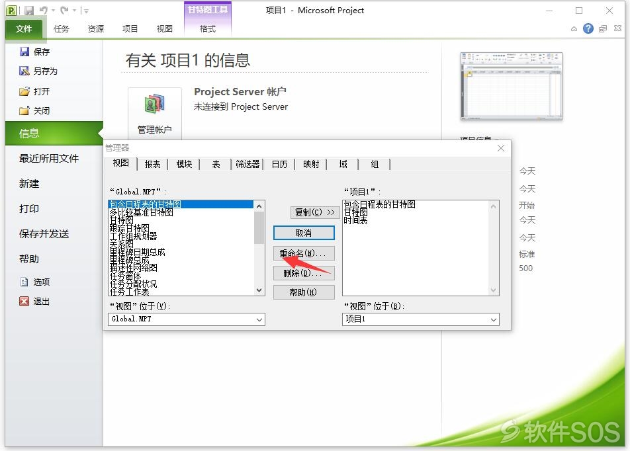Click the 帮助(H) button in 管理器
630x451 pixels.
[304, 292]
